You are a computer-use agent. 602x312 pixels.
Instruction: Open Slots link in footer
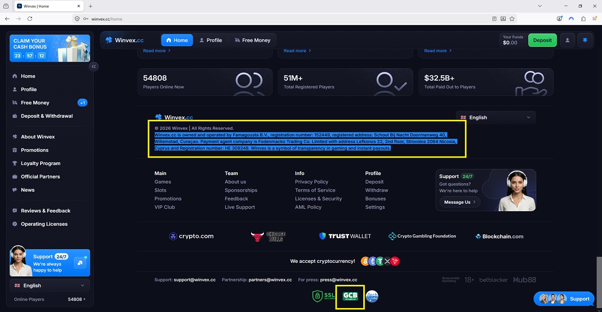tap(161, 191)
